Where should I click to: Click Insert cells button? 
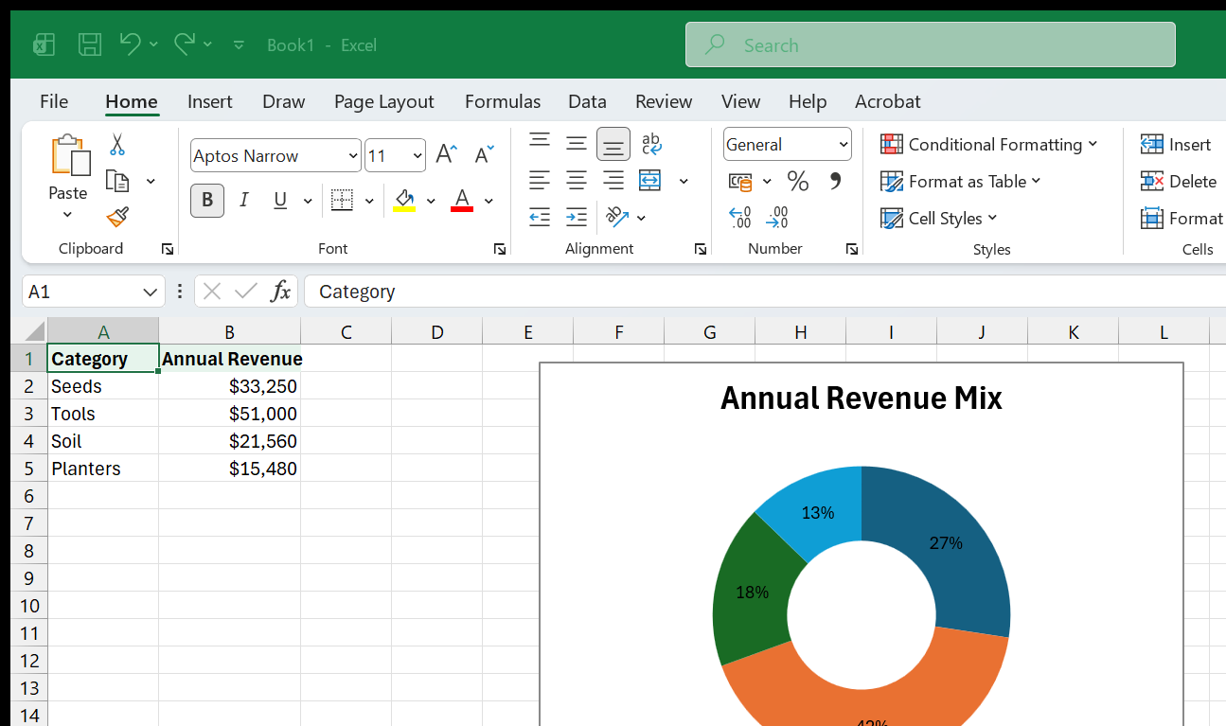click(x=1176, y=144)
